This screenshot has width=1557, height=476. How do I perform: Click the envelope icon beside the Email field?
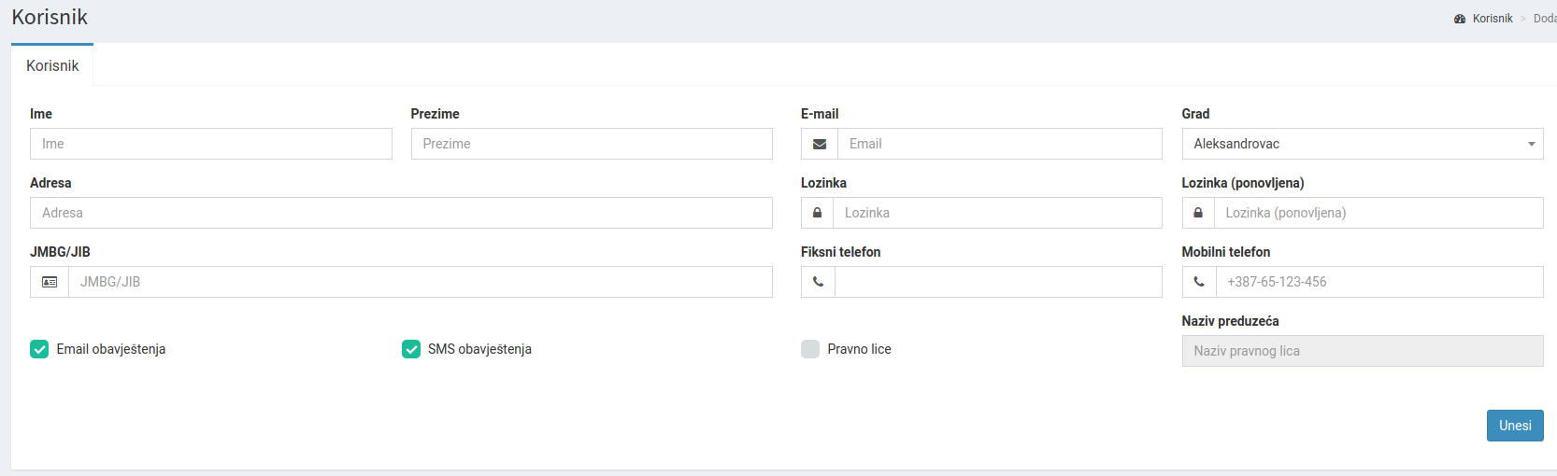820,144
